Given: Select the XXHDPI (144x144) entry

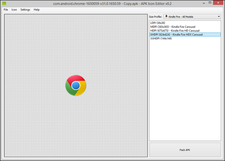Looking at the screenshot, I should click(185, 38).
